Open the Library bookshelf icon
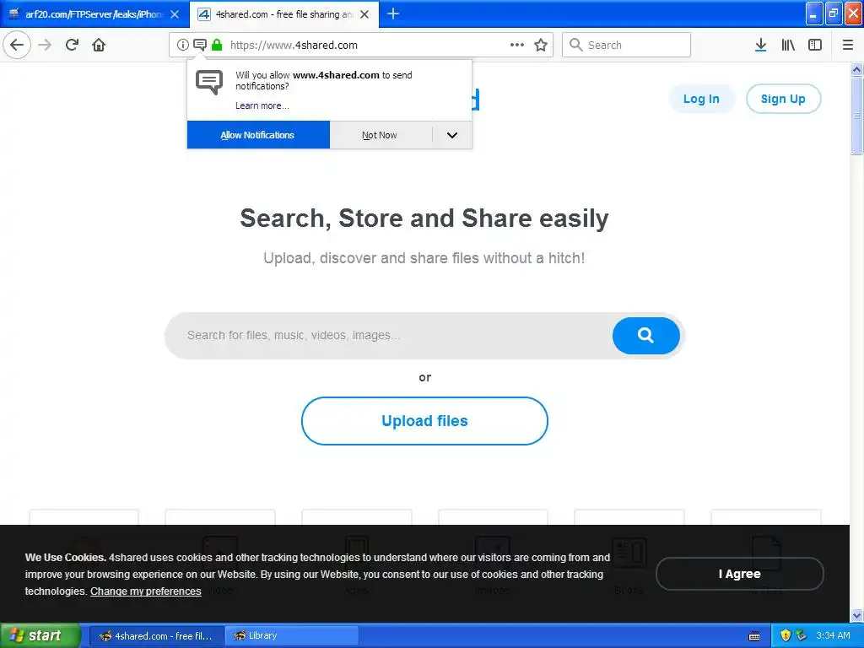Image resolution: width=864 pixels, height=648 pixels. pos(788,45)
